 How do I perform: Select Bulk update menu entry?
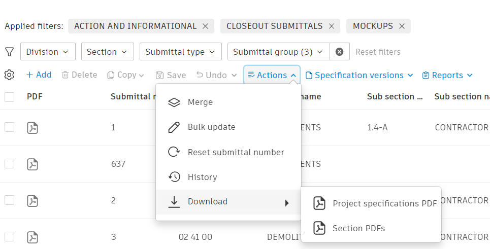click(x=211, y=127)
